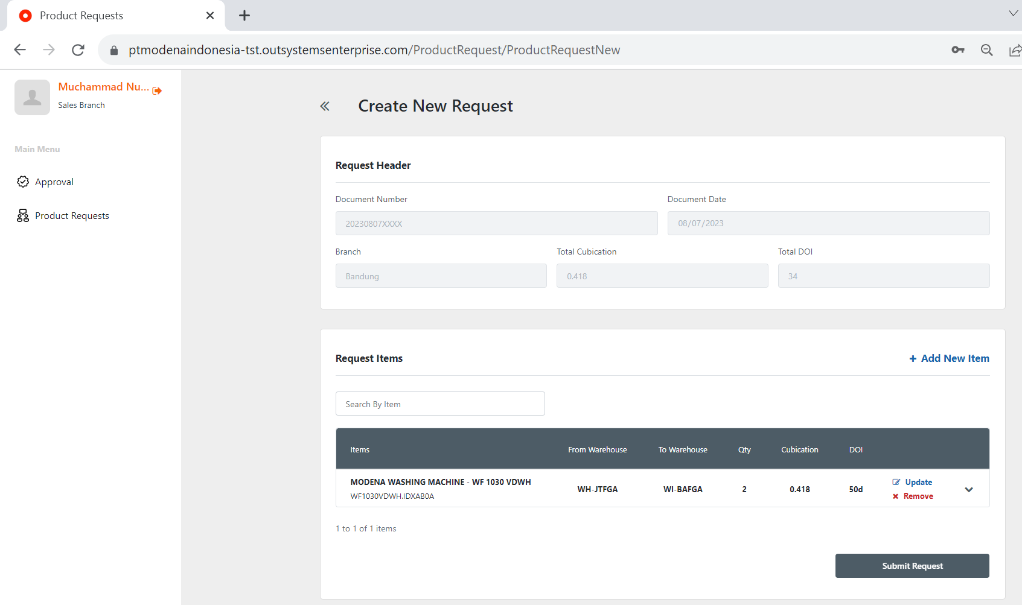Click the browser address bar URL
Screen dimensions: 1022x605
[x=374, y=50]
